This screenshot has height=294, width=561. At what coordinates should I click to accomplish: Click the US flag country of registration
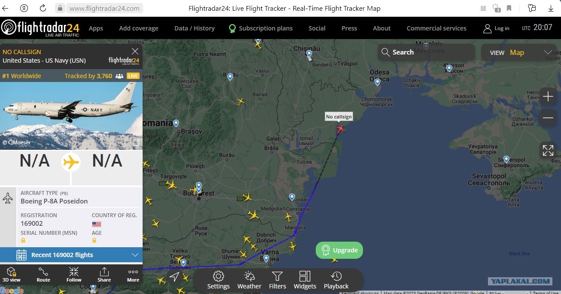(x=97, y=224)
